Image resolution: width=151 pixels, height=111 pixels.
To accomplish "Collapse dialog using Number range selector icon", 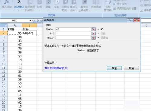I will (x=94, y=29).
